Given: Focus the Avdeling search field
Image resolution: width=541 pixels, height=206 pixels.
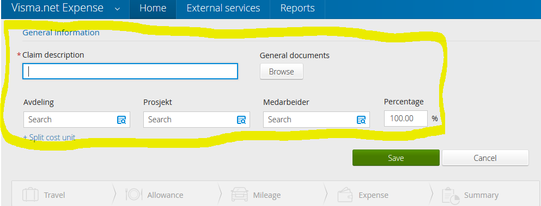Looking at the screenshot, I should tap(77, 120).
